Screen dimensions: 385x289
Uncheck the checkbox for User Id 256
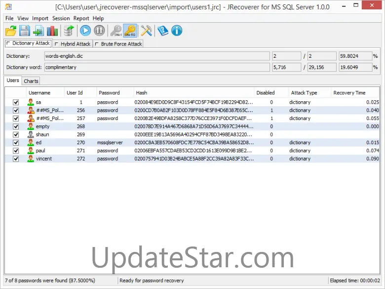click(x=16, y=110)
